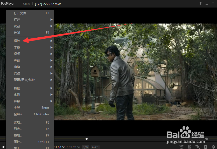Expand the 字幕 submenu
The image size is (217, 149).
(30, 48)
